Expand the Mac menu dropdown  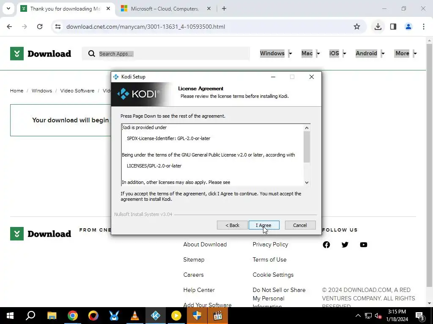(x=318, y=54)
